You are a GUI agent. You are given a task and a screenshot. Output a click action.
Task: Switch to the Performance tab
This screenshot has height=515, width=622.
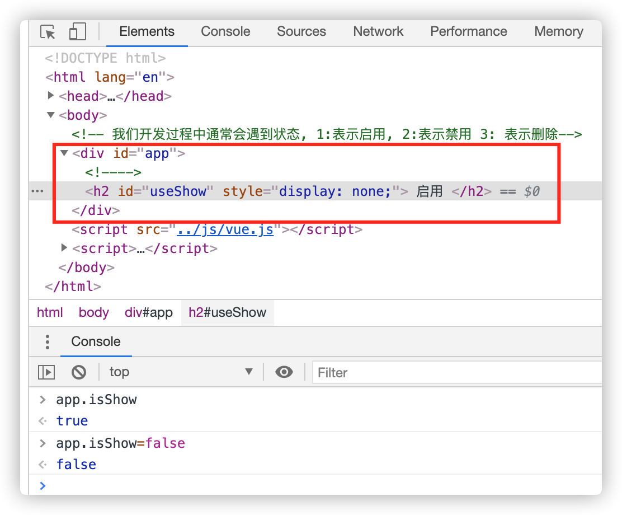468,31
